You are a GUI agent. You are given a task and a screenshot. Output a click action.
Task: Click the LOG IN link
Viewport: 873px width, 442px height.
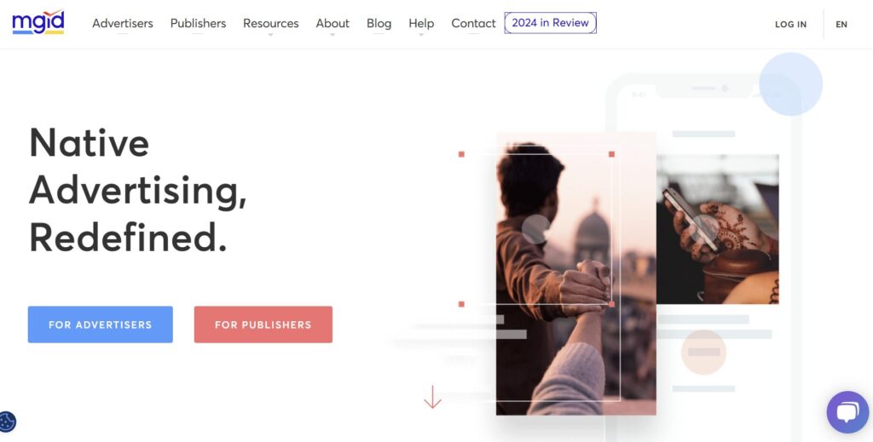pyautogui.click(x=790, y=25)
